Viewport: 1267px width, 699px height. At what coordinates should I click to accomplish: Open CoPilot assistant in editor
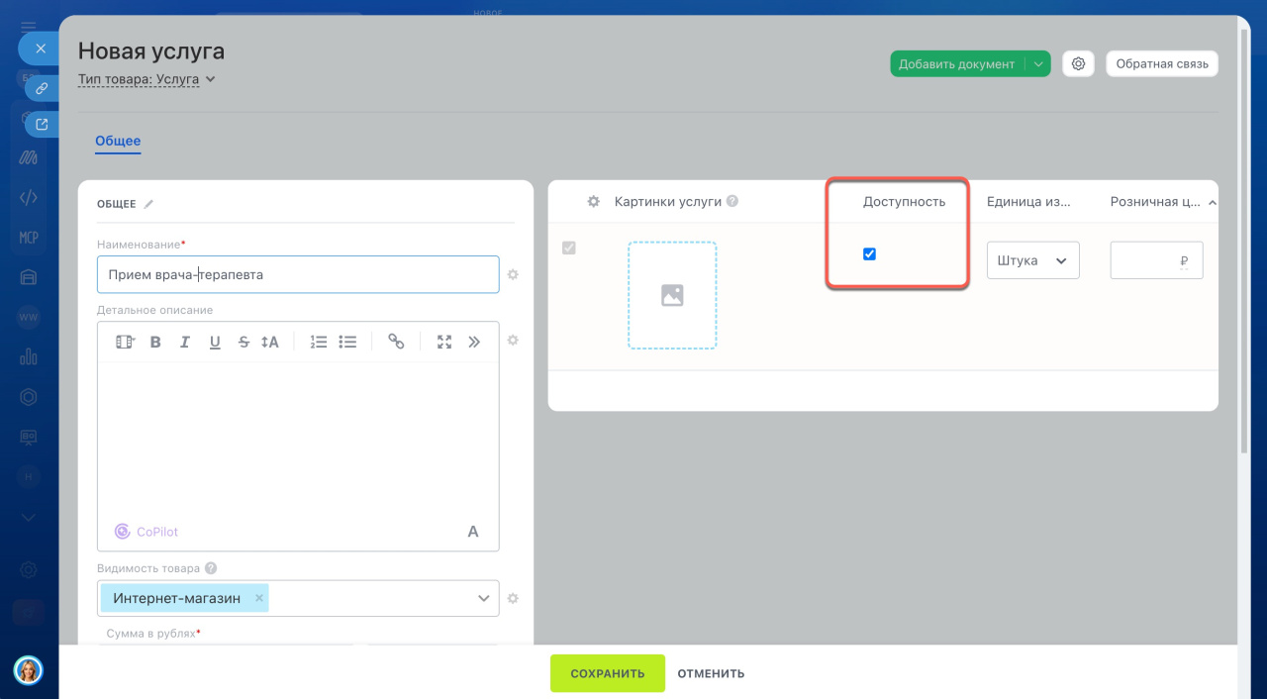[x=146, y=532]
